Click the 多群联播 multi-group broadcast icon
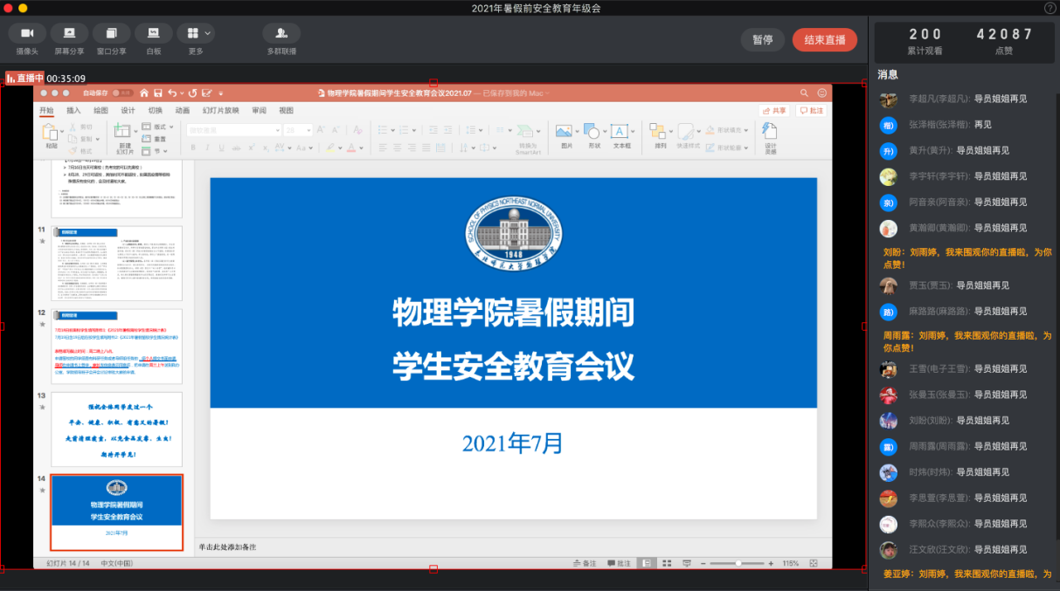This screenshot has width=1060, height=591. (281, 33)
